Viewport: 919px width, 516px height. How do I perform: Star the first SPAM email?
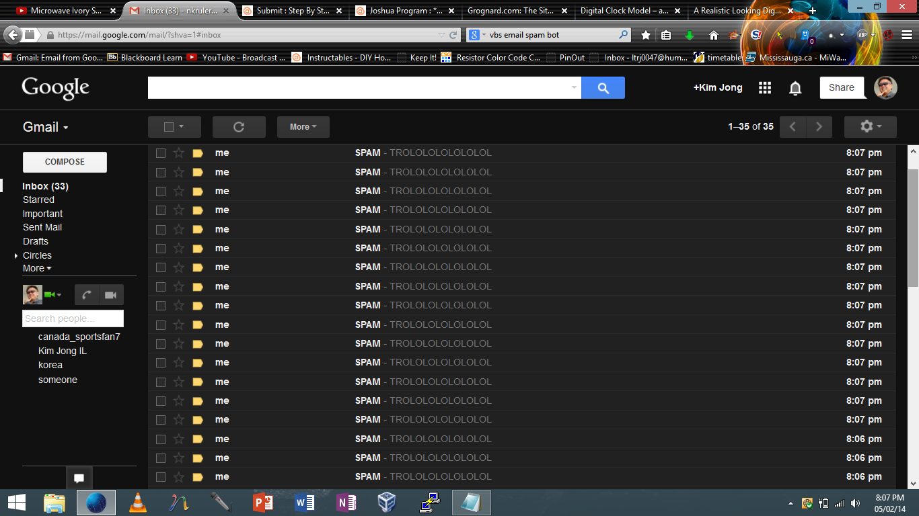click(x=179, y=153)
